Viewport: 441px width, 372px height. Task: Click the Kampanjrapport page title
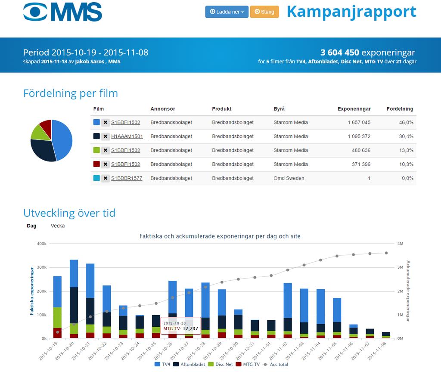(x=351, y=12)
